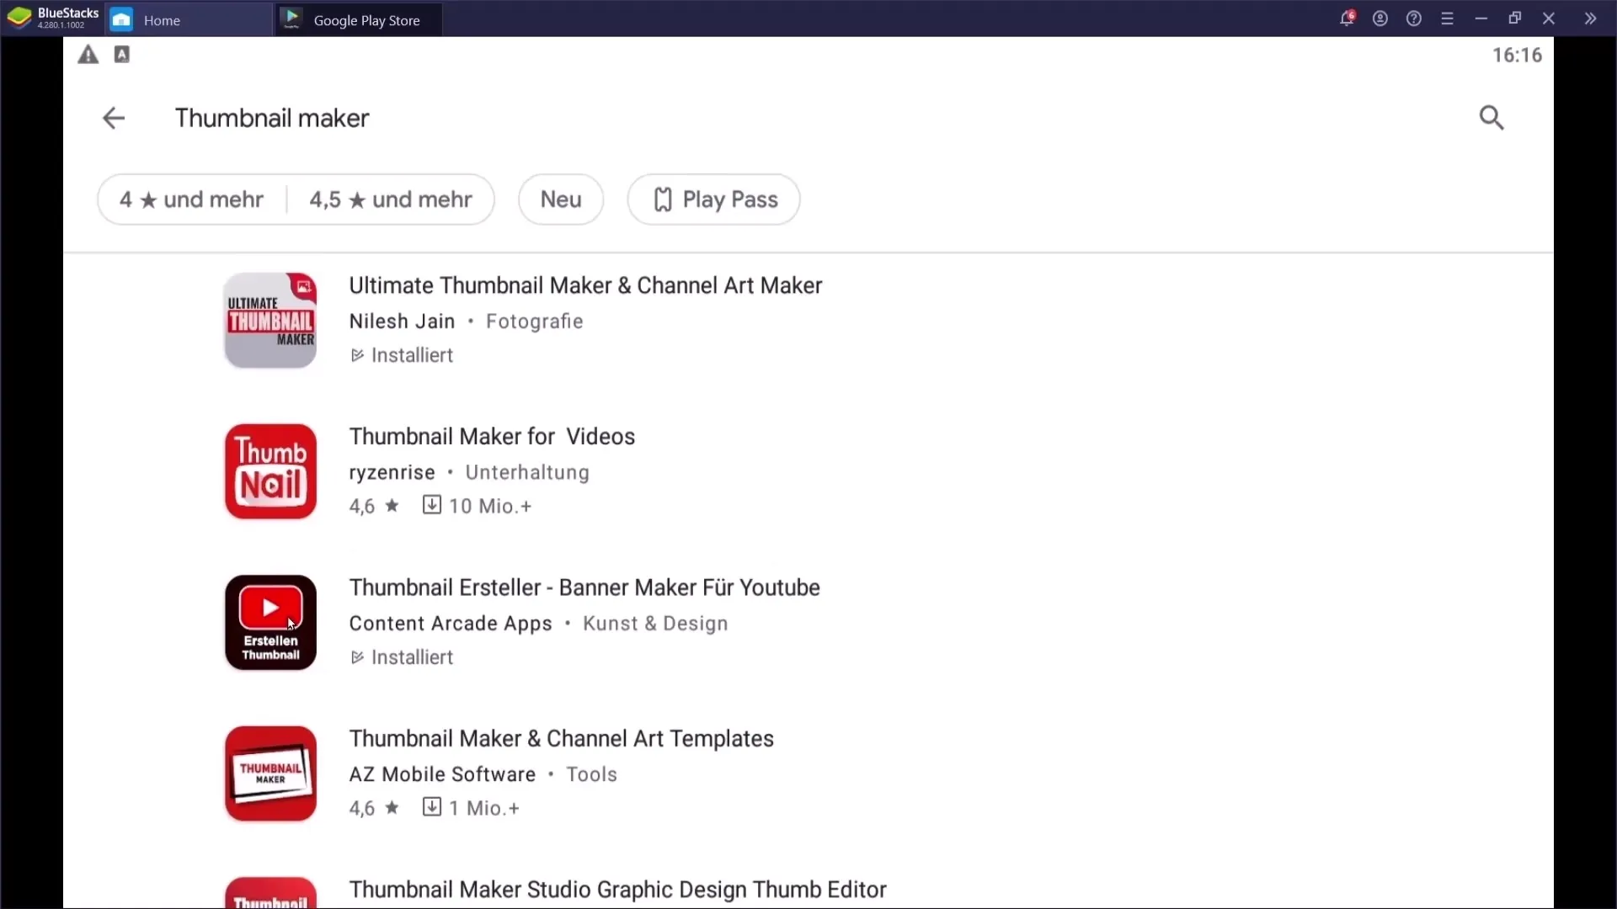Click Installiert badge under Thumbnail Ersteller

tap(402, 657)
